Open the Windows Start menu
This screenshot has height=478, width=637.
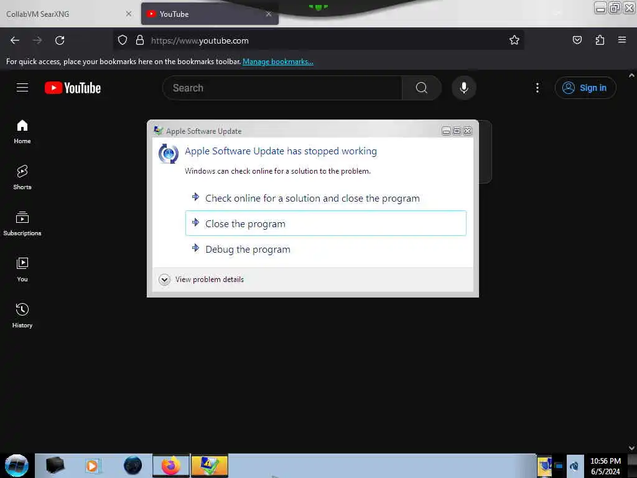coord(17,466)
